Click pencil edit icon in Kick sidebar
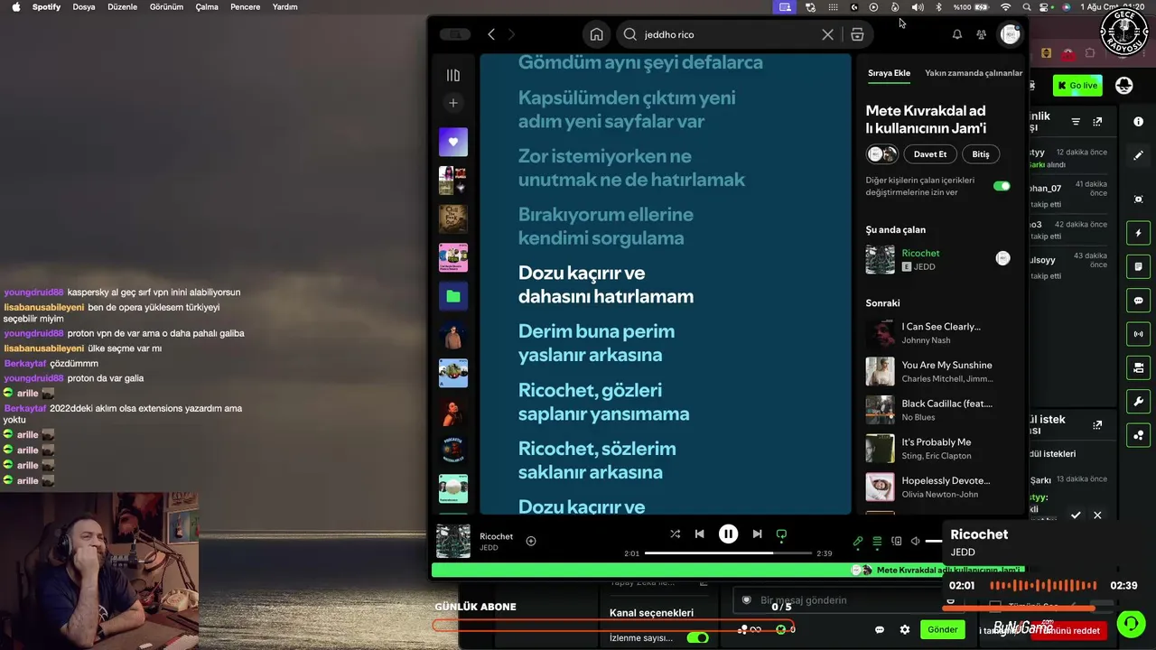1156x650 pixels. pyautogui.click(x=1138, y=156)
